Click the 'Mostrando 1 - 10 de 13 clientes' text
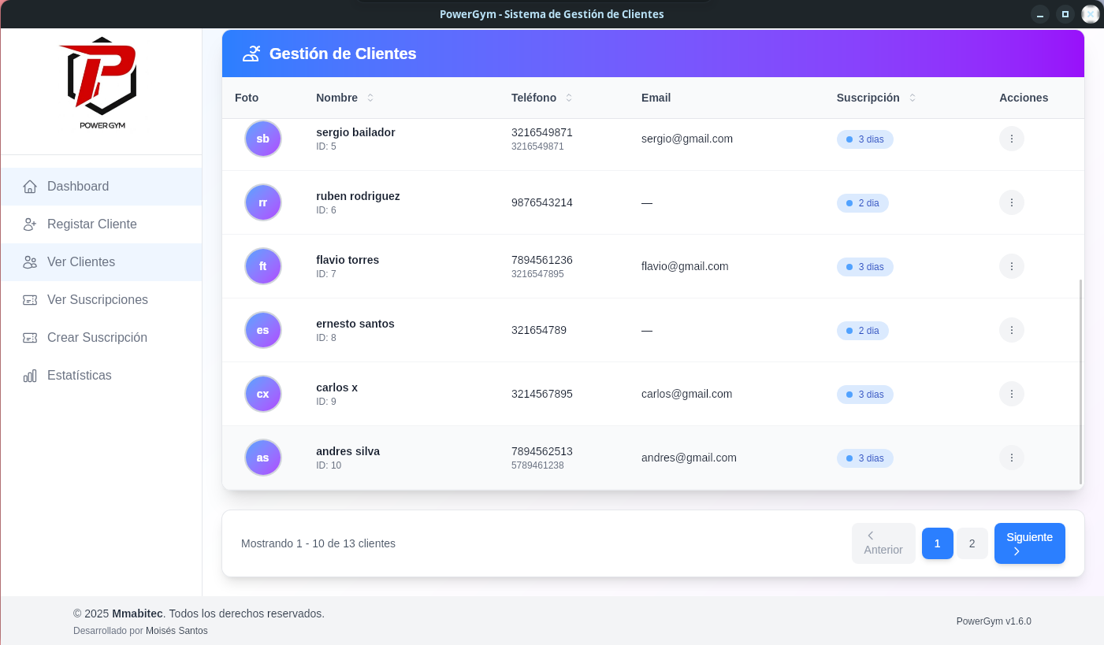 point(318,543)
